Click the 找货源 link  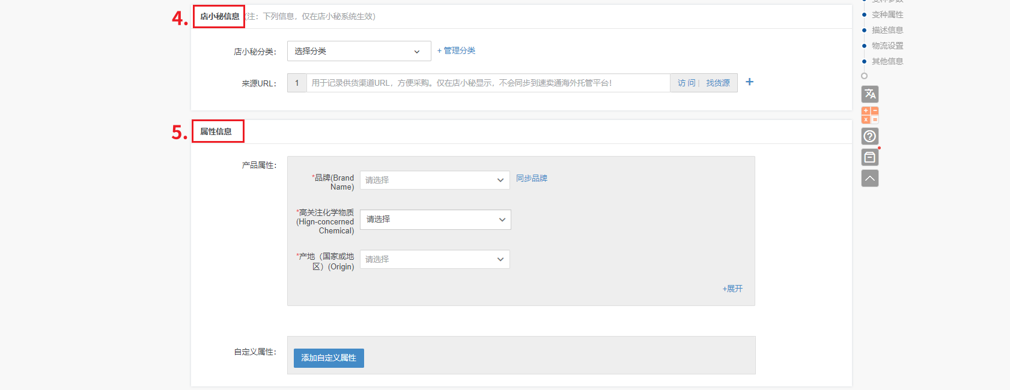(718, 83)
